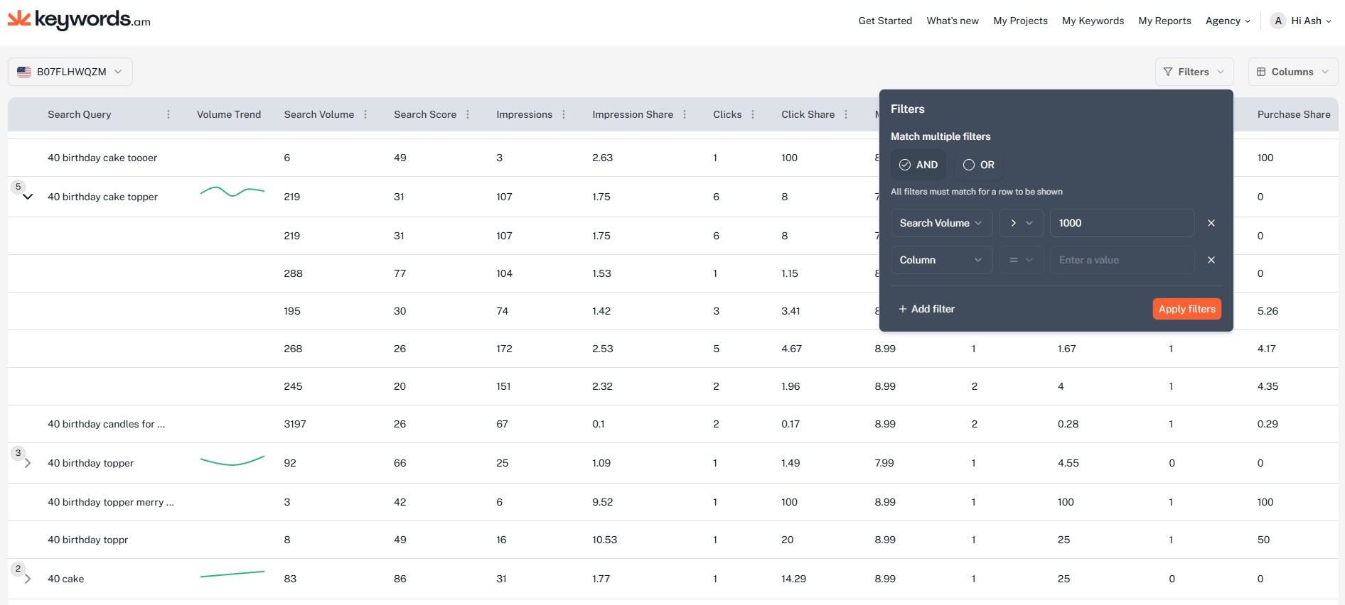Open Search Volume column options menu
Screen dimensions: 1345x605
click(365, 114)
